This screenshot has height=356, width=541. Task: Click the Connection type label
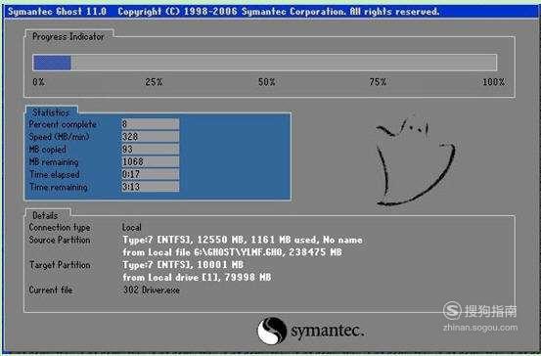tap(60, 227)
